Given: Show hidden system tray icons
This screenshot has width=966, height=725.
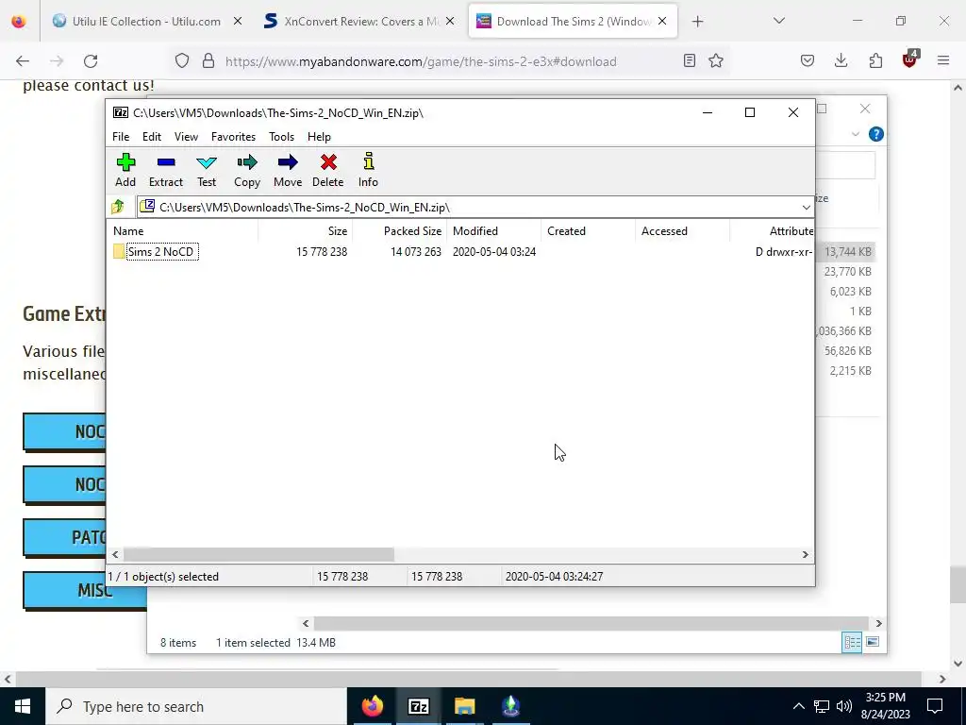Looking at the screenshot, I should click(x=798, y=706).
